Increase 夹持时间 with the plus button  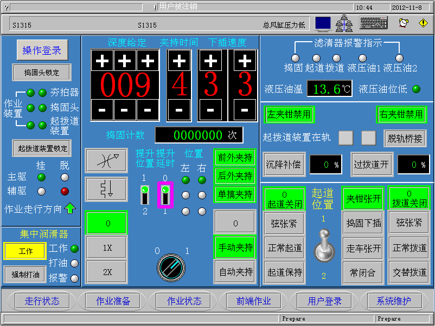click(x=179, y=61)
